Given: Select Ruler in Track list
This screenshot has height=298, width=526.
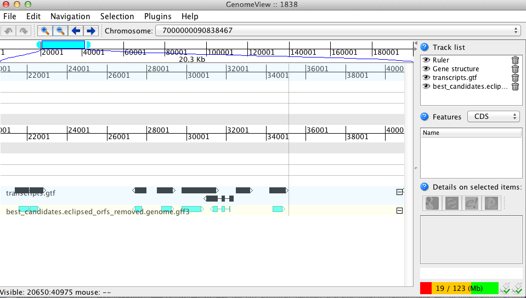Looking at the screenshot, I should [x=440, y=60].
